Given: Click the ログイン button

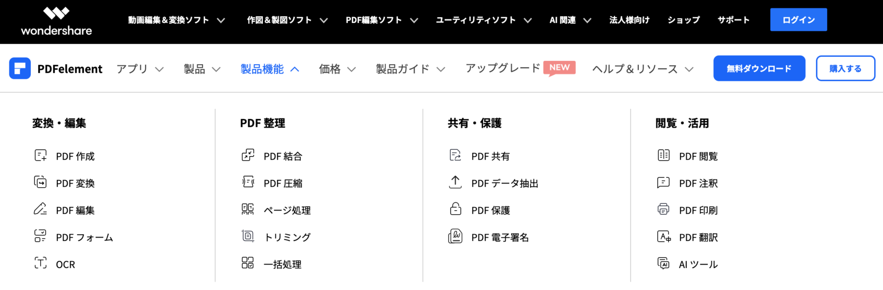Looking at the screenshot, I should pyautogui.click(x=798, y=20).
